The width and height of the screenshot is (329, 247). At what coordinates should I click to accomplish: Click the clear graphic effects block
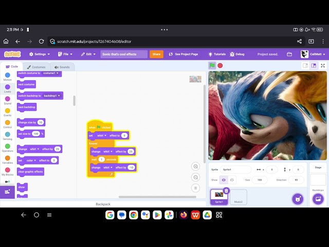(x=30, y=171)
